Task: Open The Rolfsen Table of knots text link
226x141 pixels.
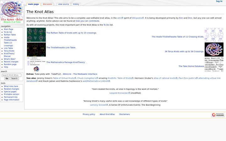Action: pos(72,33)
